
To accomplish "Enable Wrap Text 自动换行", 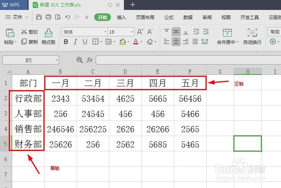I will (x=252, y=37).
